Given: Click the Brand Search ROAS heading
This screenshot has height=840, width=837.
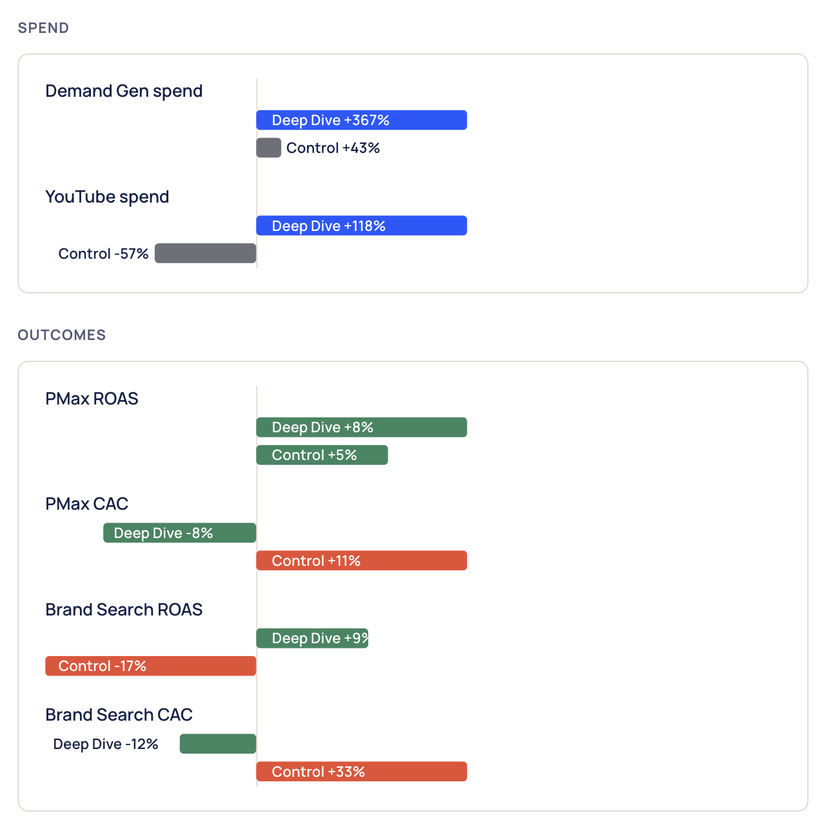Looking at the screenshot, I should click(x=124, y=610).
